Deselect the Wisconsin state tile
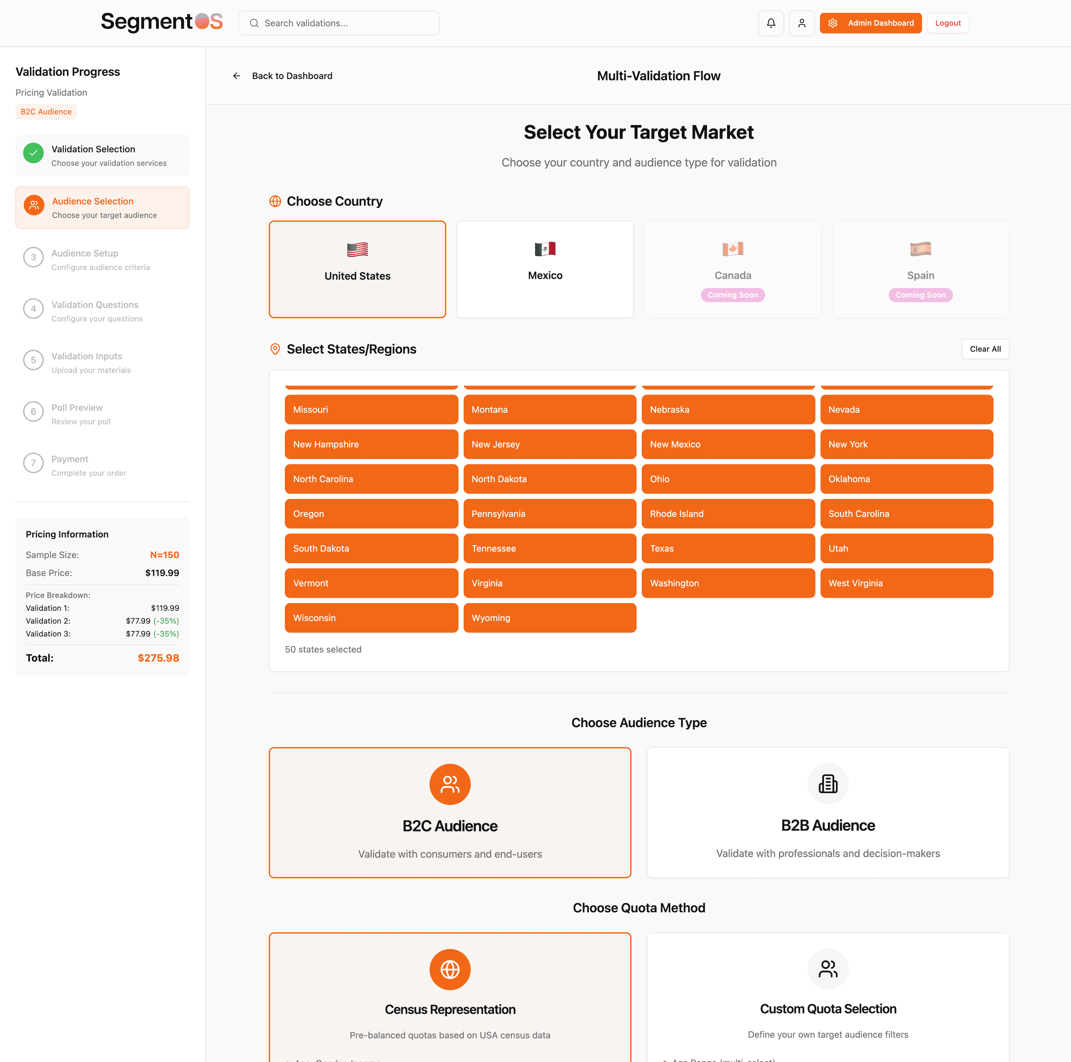The image size is (1071, 1062). (x=371, y=617)
